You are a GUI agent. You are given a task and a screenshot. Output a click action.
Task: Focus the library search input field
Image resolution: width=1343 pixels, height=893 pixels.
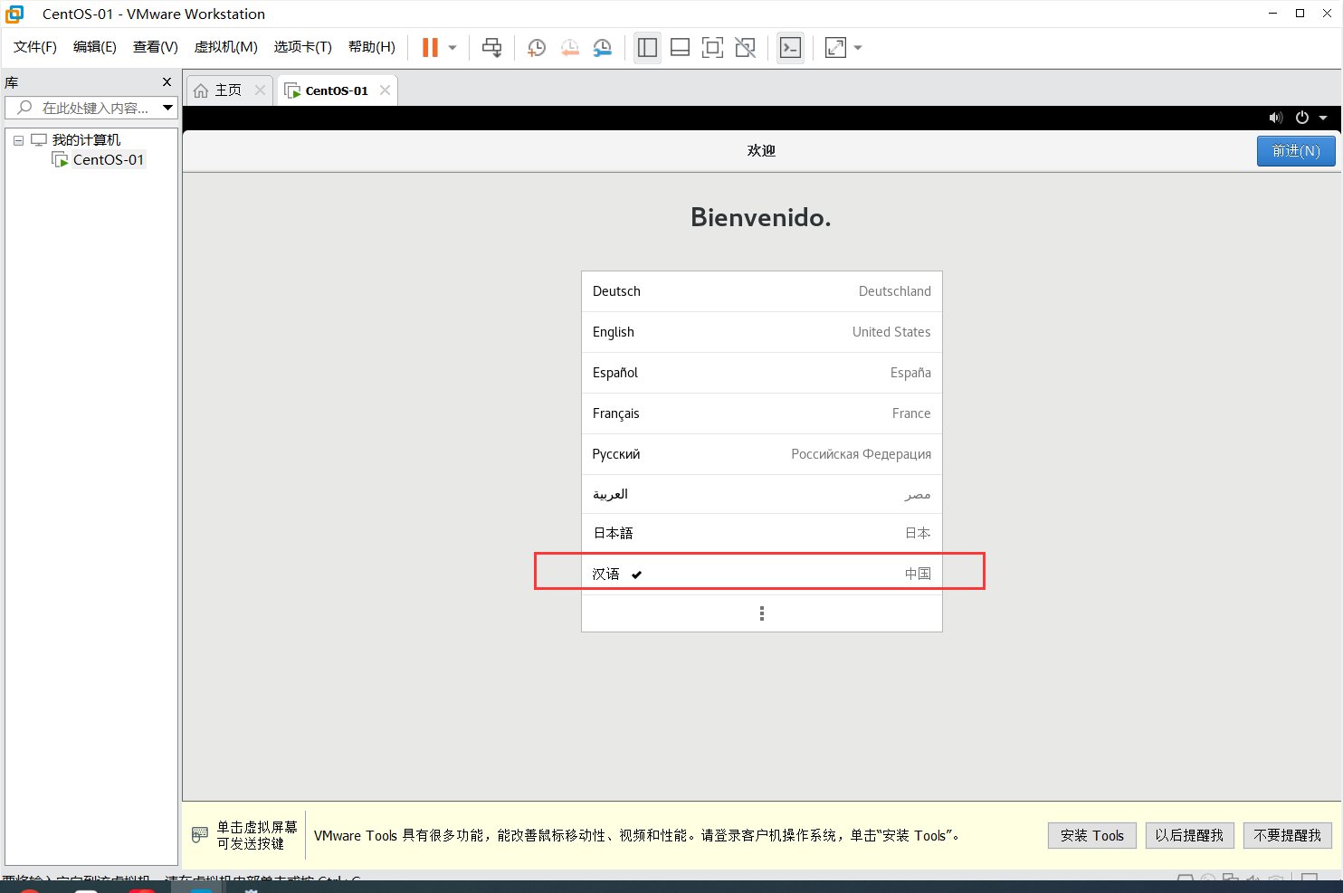pyautogui.click(x=83, y=108)
